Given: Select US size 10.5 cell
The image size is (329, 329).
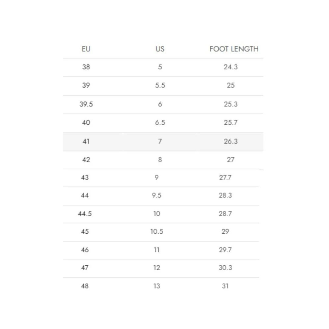Looking at the screenshot, I should [157, 232].
